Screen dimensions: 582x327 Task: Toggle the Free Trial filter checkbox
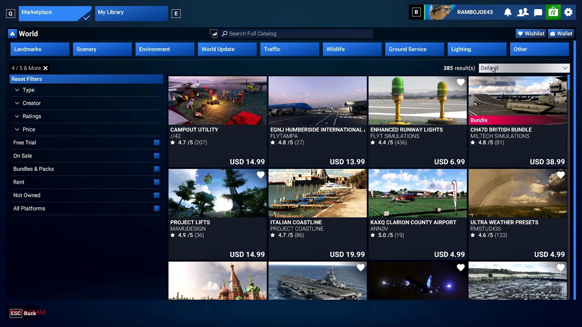coord(157,143)
